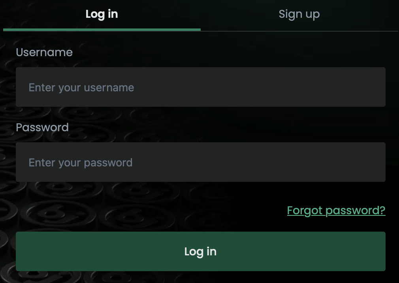Click the Username field label
399x283 pixels.
tap(44, 52)
